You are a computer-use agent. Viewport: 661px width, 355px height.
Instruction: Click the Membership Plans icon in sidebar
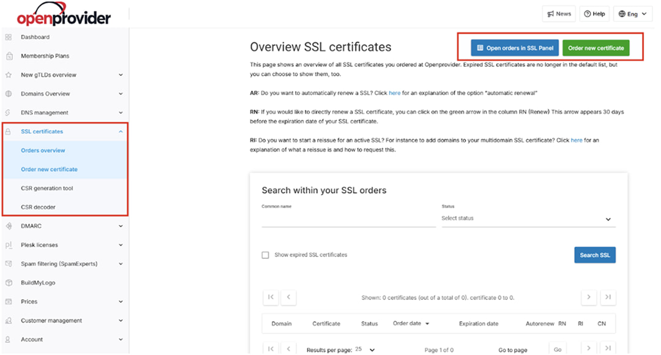pyautogui.click(x=9, y=56)
